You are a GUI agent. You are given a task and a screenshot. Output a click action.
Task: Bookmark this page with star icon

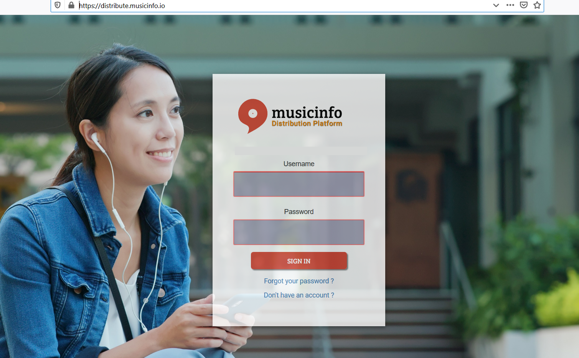(537, 5)
